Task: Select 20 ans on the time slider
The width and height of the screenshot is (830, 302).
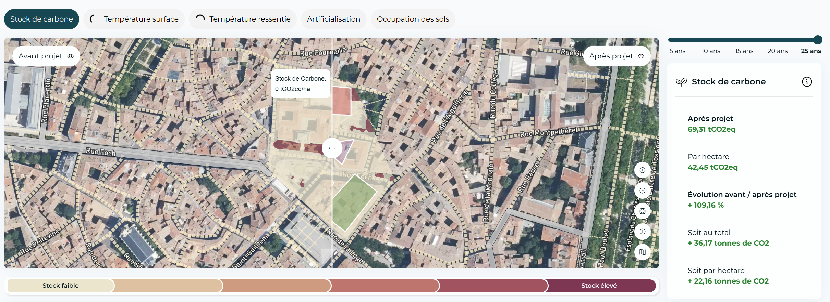Action: [777, 51]
